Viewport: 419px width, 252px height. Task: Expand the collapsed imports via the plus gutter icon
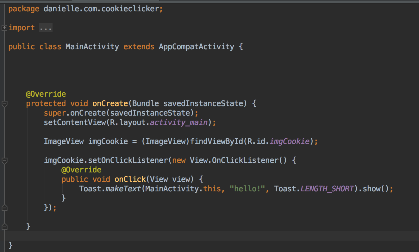4,28
